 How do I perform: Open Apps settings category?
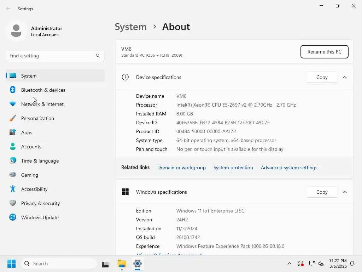[55, 132]
